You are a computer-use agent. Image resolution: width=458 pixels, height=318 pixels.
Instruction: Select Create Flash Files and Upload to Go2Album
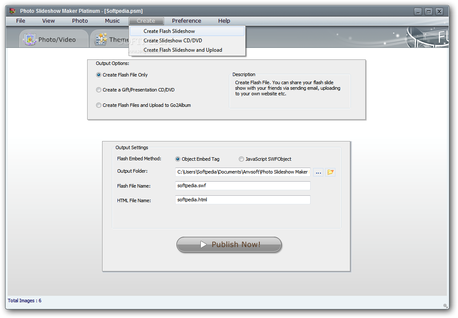click(x=144, y=105)
